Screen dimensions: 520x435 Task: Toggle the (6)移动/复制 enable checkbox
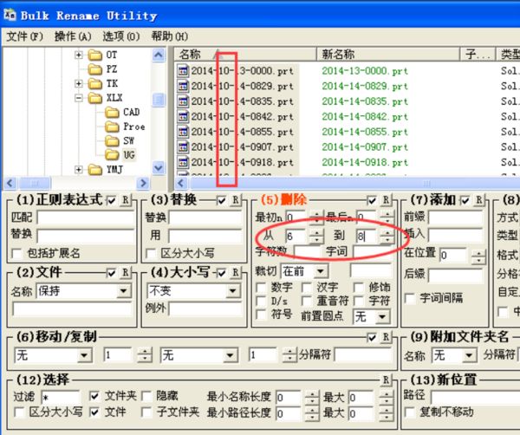click(x=372, y=338)
